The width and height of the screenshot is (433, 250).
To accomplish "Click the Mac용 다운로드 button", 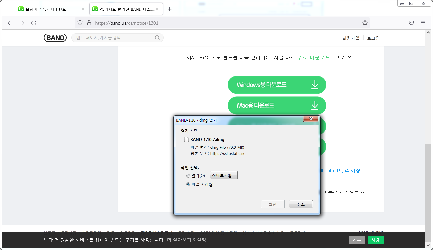I will tap(277, 105).
